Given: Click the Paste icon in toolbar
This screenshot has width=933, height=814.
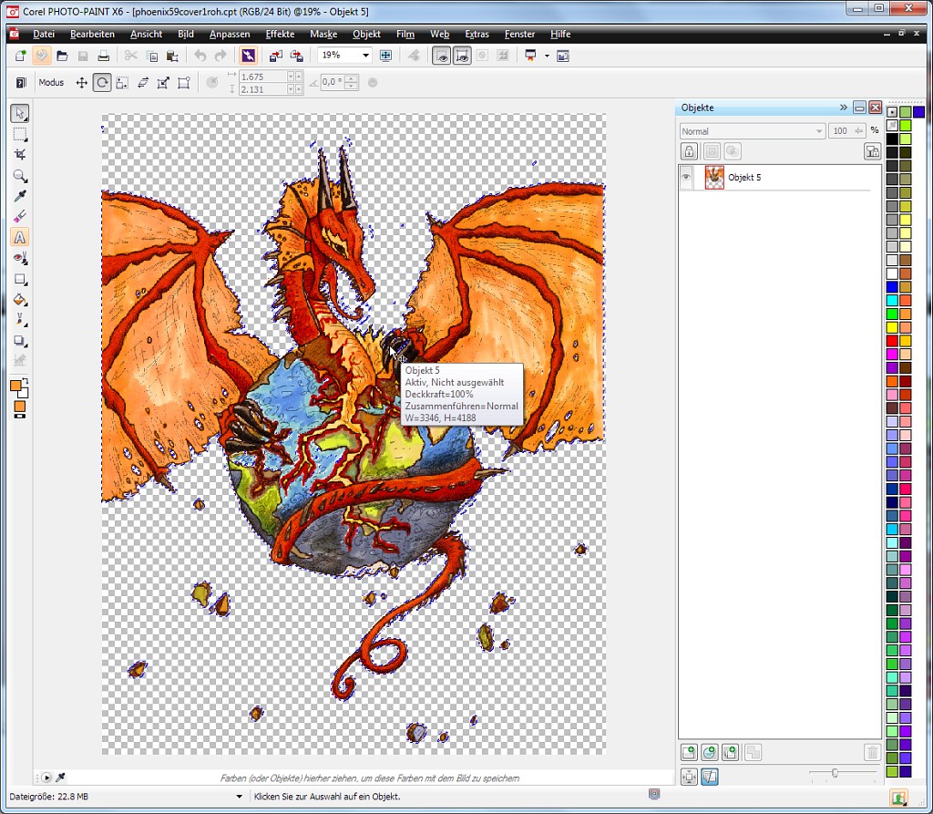Looking at the screenshot, I should click(x=172, y=56).
